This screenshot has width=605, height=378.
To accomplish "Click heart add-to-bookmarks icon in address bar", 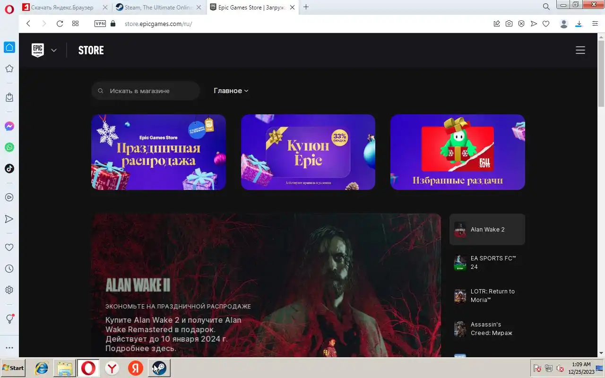I will pos(546,24).
